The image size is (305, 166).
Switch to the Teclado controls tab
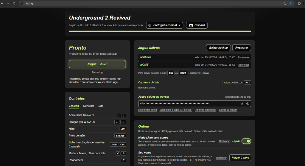[x=74, y=106]
